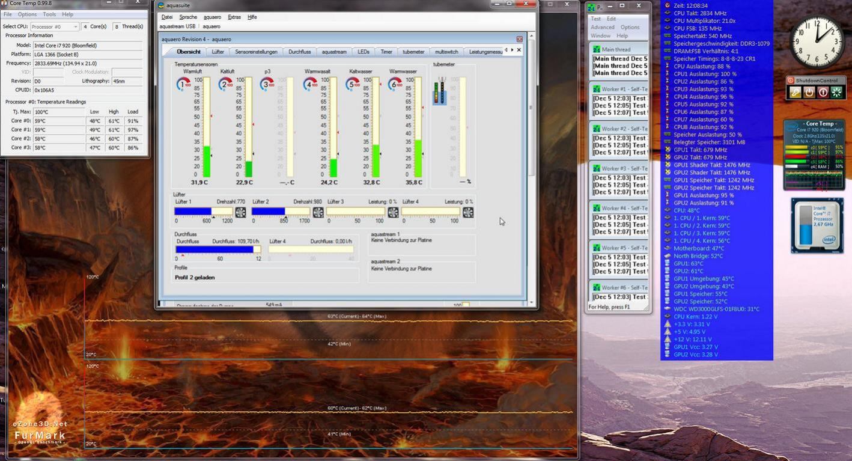The height and width of the screenshot is (461, 852).
Task: Click the ShutdownControl key lock icon
Action: 795,93
